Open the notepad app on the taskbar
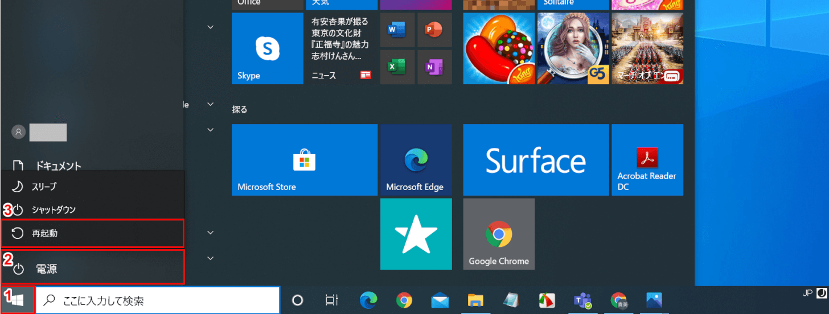 coord(511,300)
